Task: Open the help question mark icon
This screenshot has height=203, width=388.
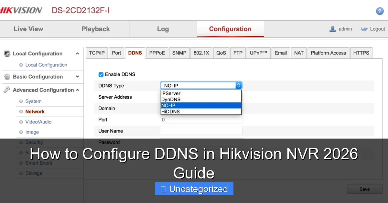Action: pos(380,11)
